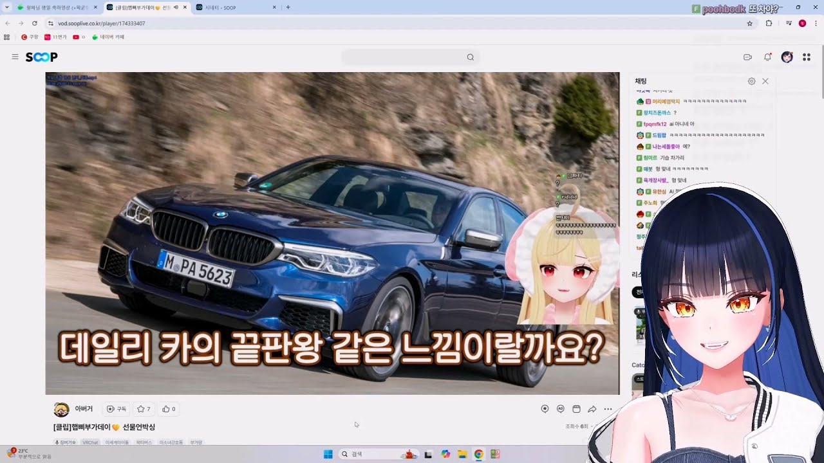824x463 pixels.
Task: Click chat user 나는세돌좋아
Action: pyautogui.click(x=666, y=147)
